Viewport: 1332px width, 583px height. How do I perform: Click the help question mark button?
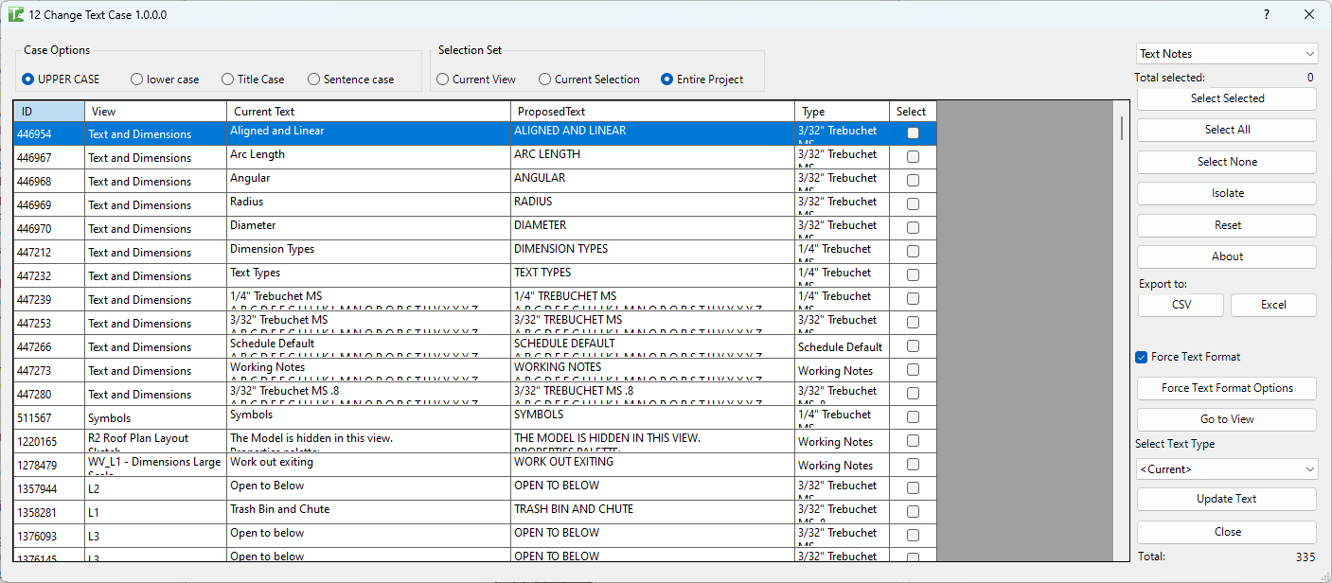[x=1267, y=14]
